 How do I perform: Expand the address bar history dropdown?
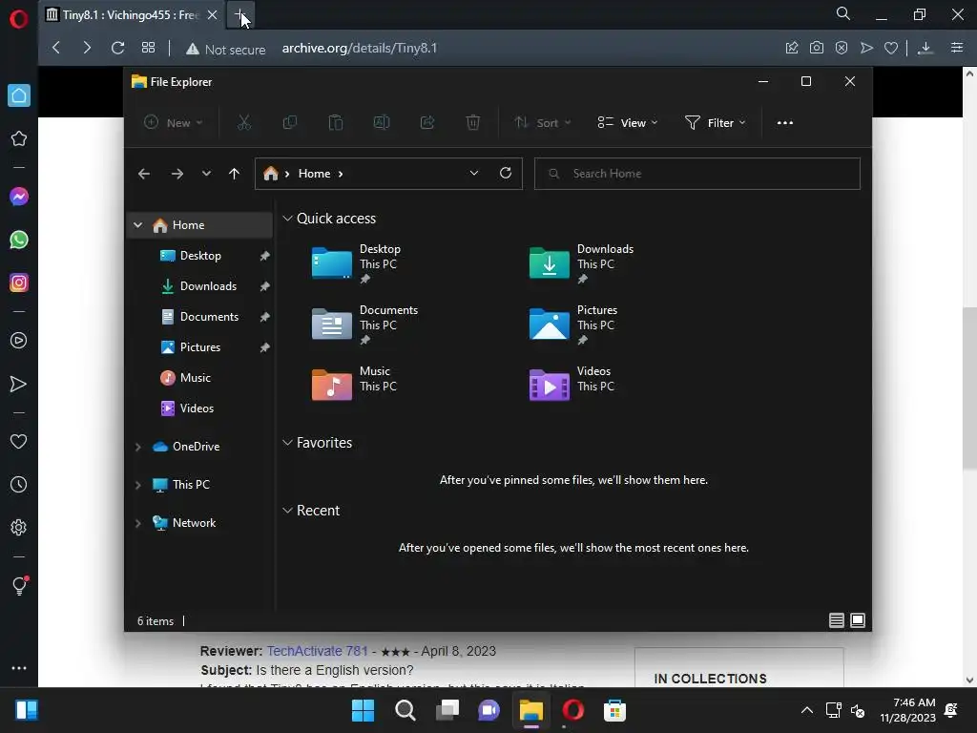pyautogui.click(x=474, y=174)
